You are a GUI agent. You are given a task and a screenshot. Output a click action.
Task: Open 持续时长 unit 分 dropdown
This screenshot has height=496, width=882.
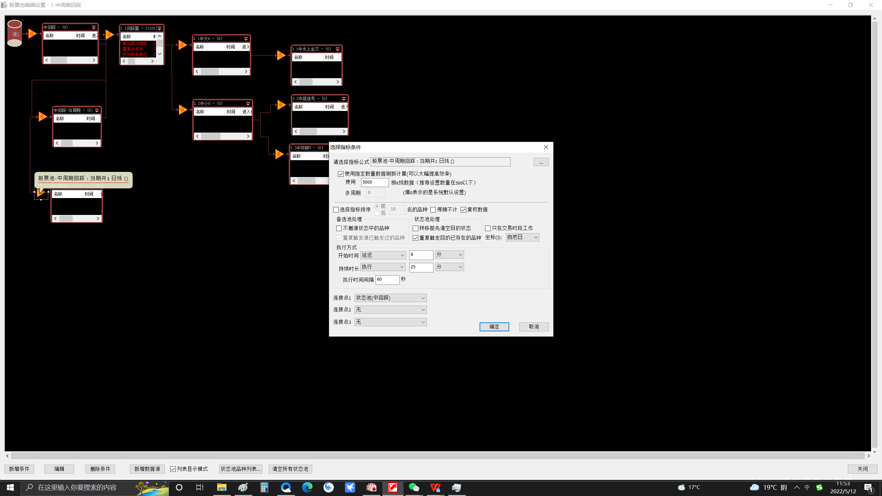[x=449, y=267]
